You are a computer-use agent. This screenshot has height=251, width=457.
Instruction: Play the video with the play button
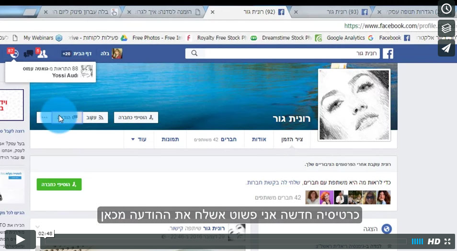click(x=20, y=240)
